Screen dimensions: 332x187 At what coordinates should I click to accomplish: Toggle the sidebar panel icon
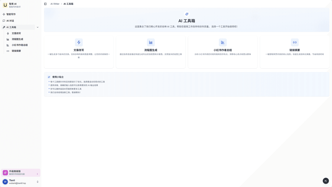45,4
